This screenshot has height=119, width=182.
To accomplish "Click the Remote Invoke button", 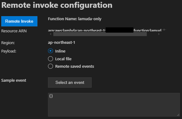I will (19, 21).
